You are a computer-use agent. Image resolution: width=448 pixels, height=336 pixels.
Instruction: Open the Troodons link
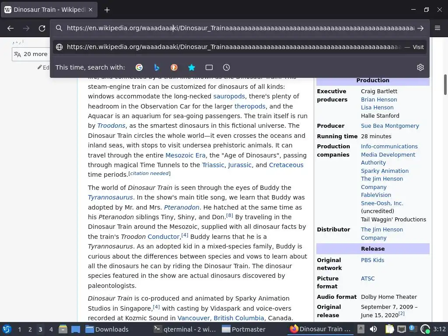[x=111, y=126]
